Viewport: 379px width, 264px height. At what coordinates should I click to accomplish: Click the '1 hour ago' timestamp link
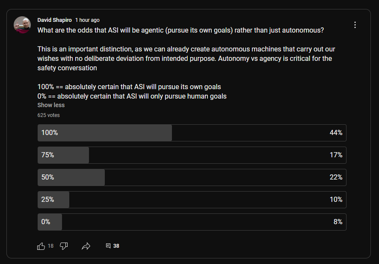[x=87, y=20]
